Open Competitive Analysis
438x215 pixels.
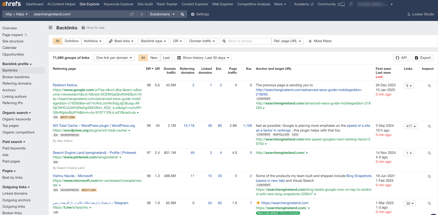254,4
